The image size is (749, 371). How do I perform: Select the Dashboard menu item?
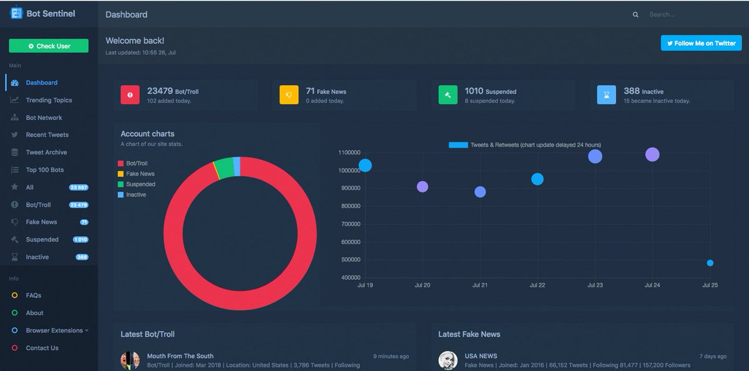pyautogui.click(x=41, y=82)
